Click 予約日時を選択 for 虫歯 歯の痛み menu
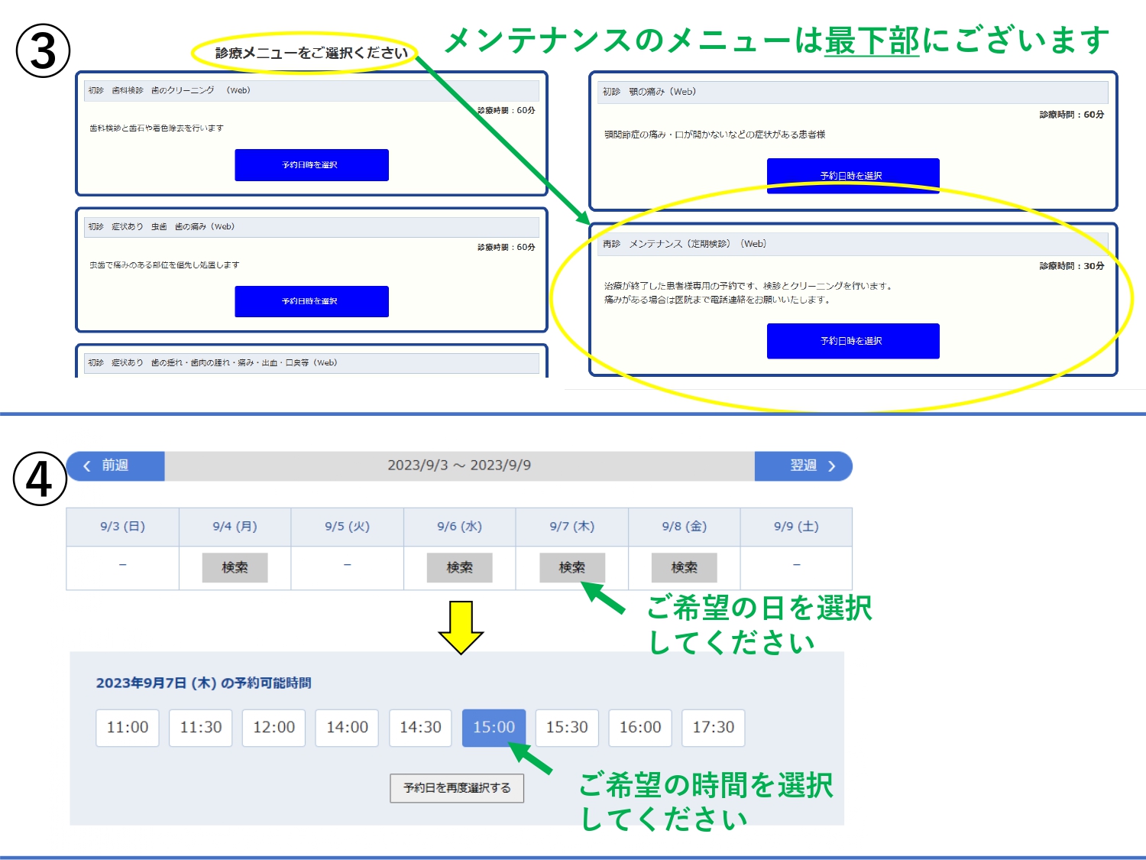The height and width of the screenshot is (860, 1146). [x=311, y=301]
